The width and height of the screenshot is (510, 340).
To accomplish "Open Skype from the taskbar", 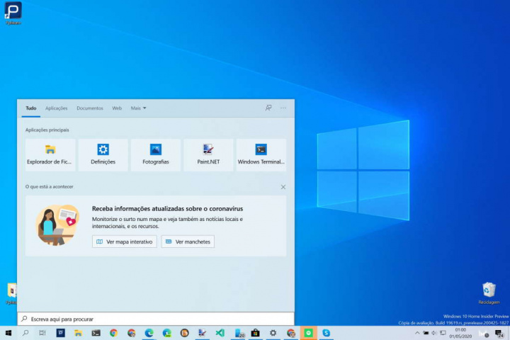I will point(327,333).
